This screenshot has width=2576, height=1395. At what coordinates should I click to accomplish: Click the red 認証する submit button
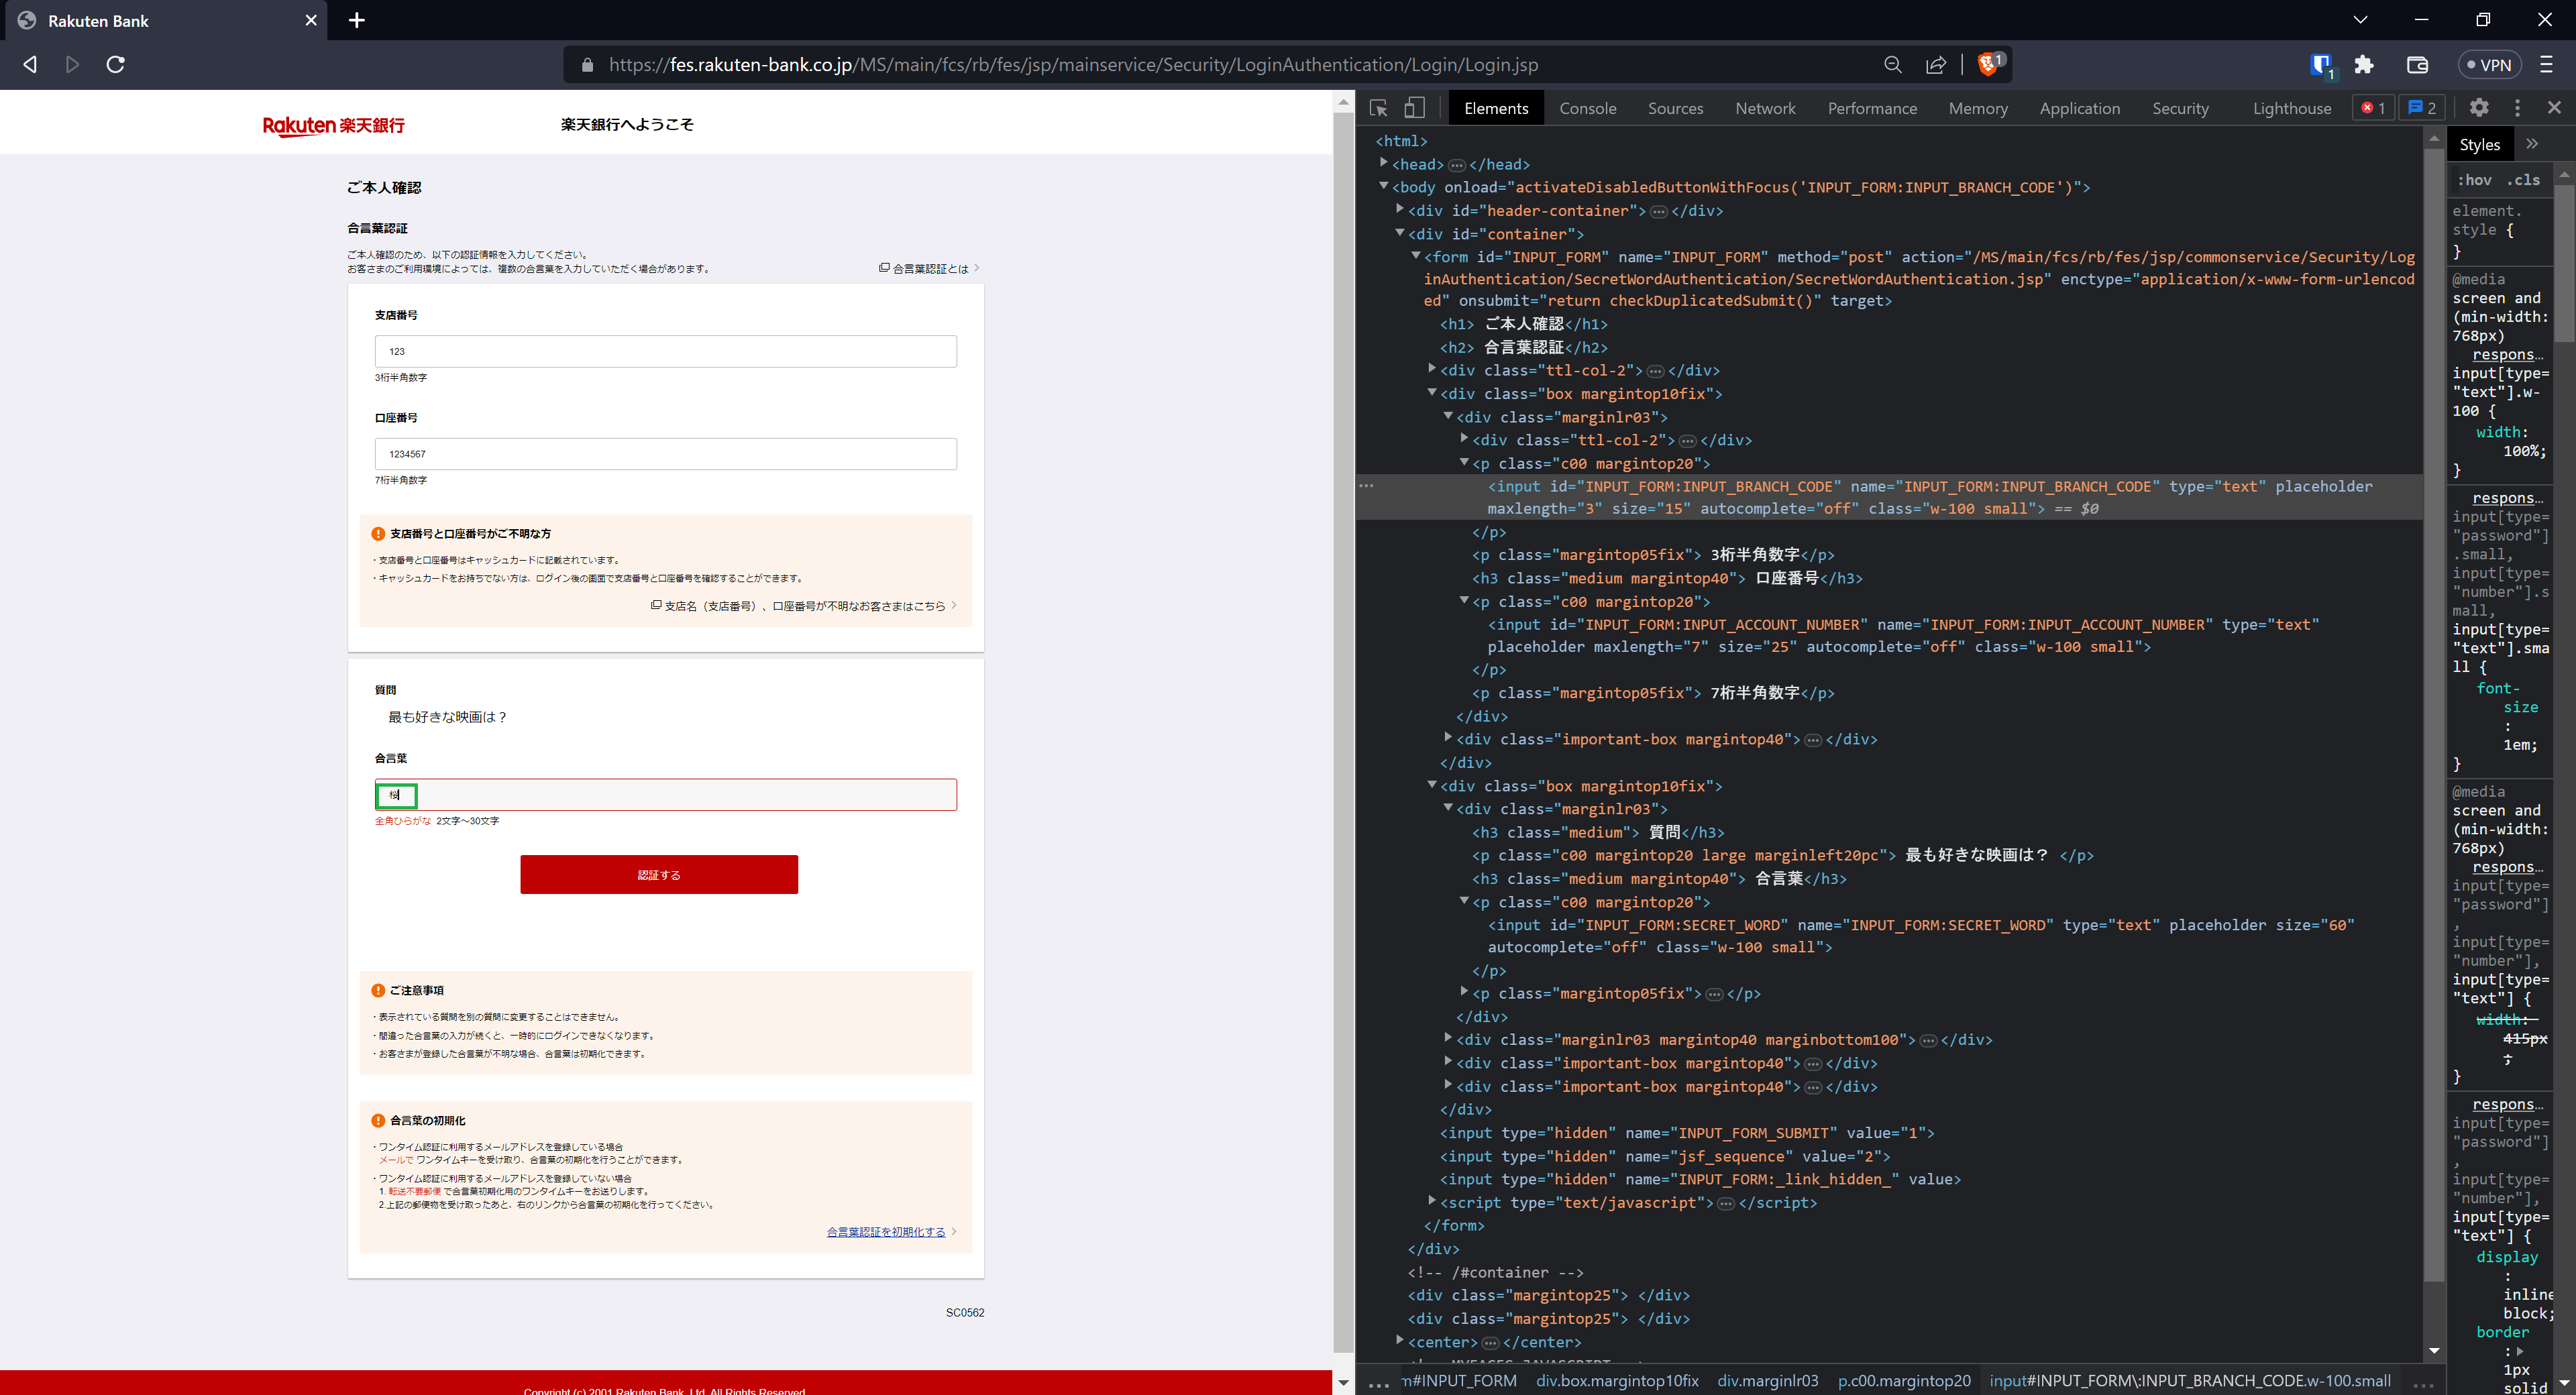pos(659,875)
